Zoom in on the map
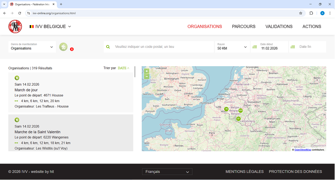This screenshot has height=180, width=335. click(146, 71)
